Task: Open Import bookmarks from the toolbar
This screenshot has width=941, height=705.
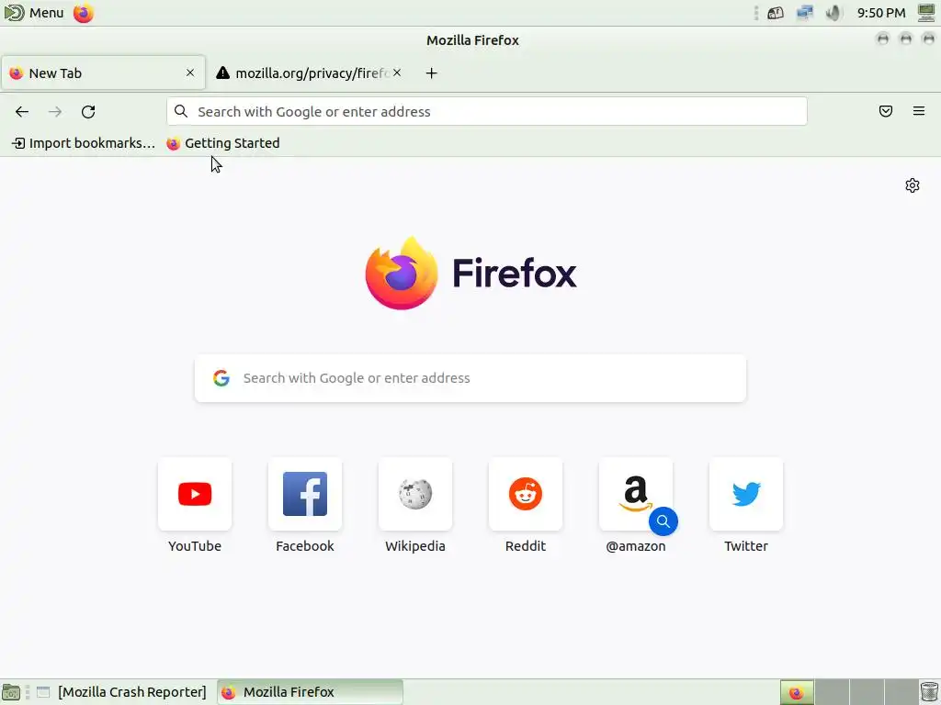Action: (x=84, y=143)
